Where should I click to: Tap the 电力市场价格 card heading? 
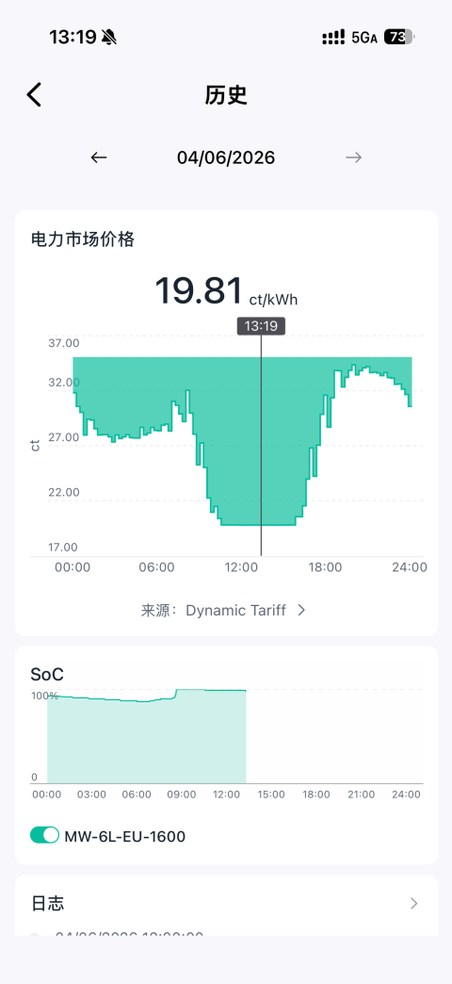point(82,239)
